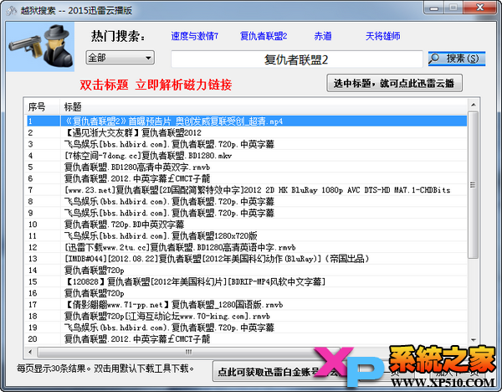502x392 pixels.
Task: Select row 19 飞鸟娱乐 720p 中英字幕
Action: [x=247, y=328]
